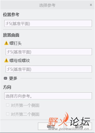Image resolution: width=95 pixels, height=133 pixels.
Task: Click the 位置参考 section heading
Action: pyautogui.click(x=11, y=15)
